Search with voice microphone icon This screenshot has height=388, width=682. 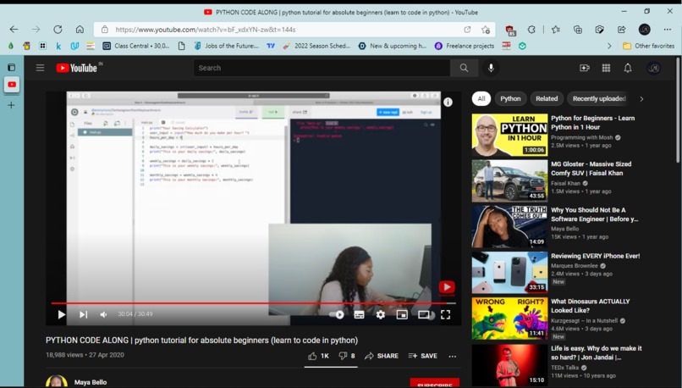pyautogui.click(x=491, y=68)
